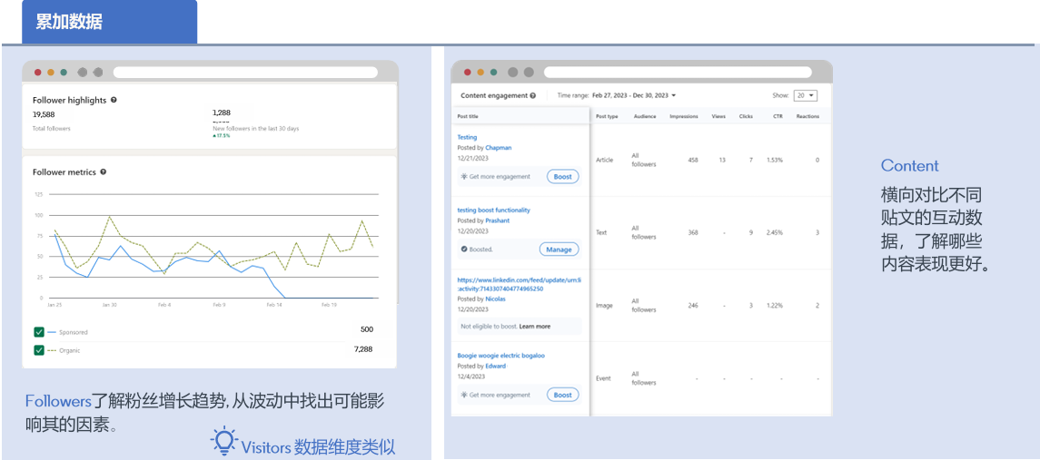Click the green growth arrow under new followers
The width and height of the screenshot is (1040, 460).
[214, 135]
